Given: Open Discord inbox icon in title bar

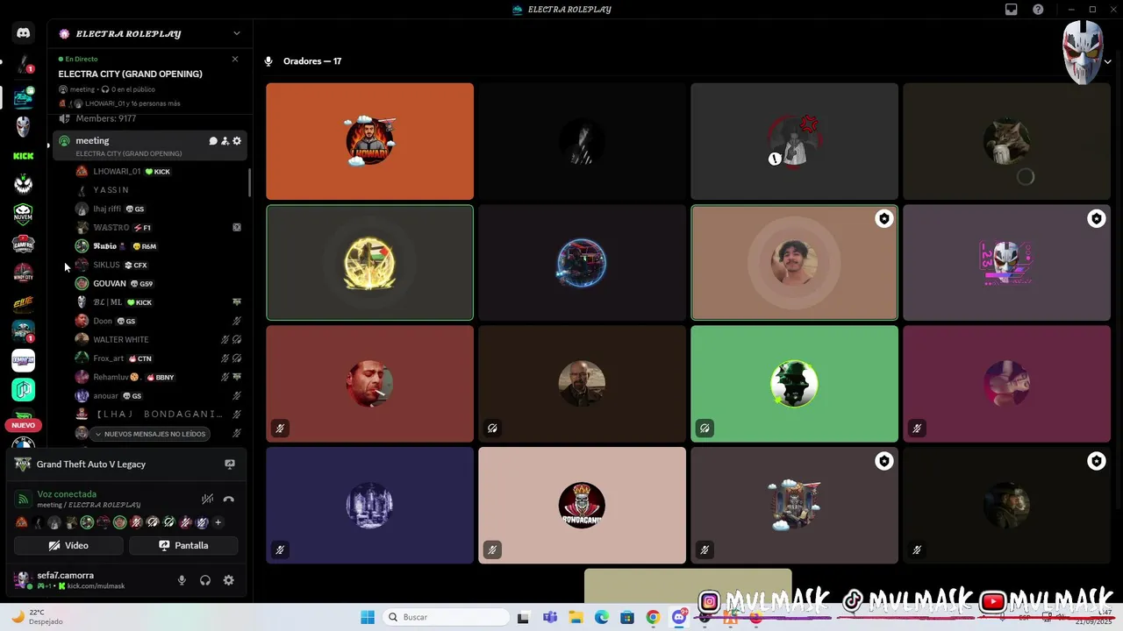Looking at the screenshot, I should coord(1012,10).
